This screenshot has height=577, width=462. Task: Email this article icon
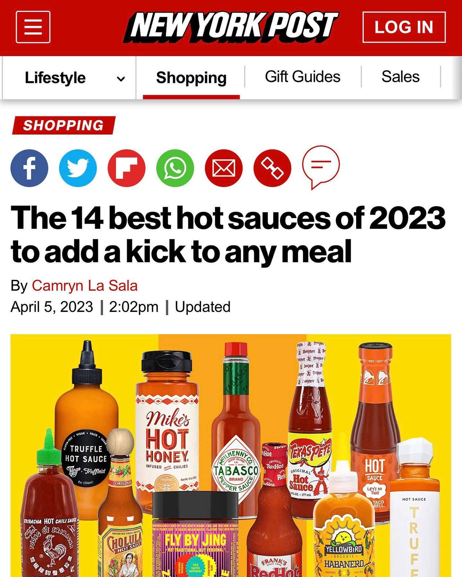pos(224,168)
